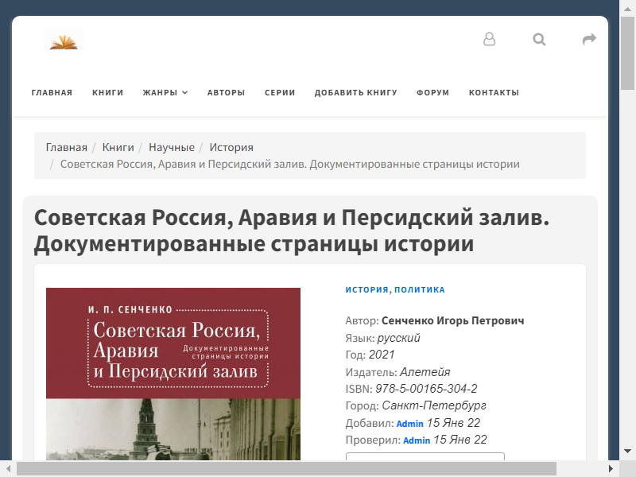636x477 pixels.
Task: Open the user account icon
Action: tap(489, 39)
